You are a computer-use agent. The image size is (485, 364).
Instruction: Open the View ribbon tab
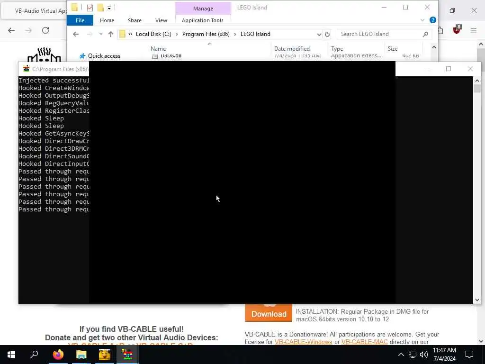click(x=161, y=20)
